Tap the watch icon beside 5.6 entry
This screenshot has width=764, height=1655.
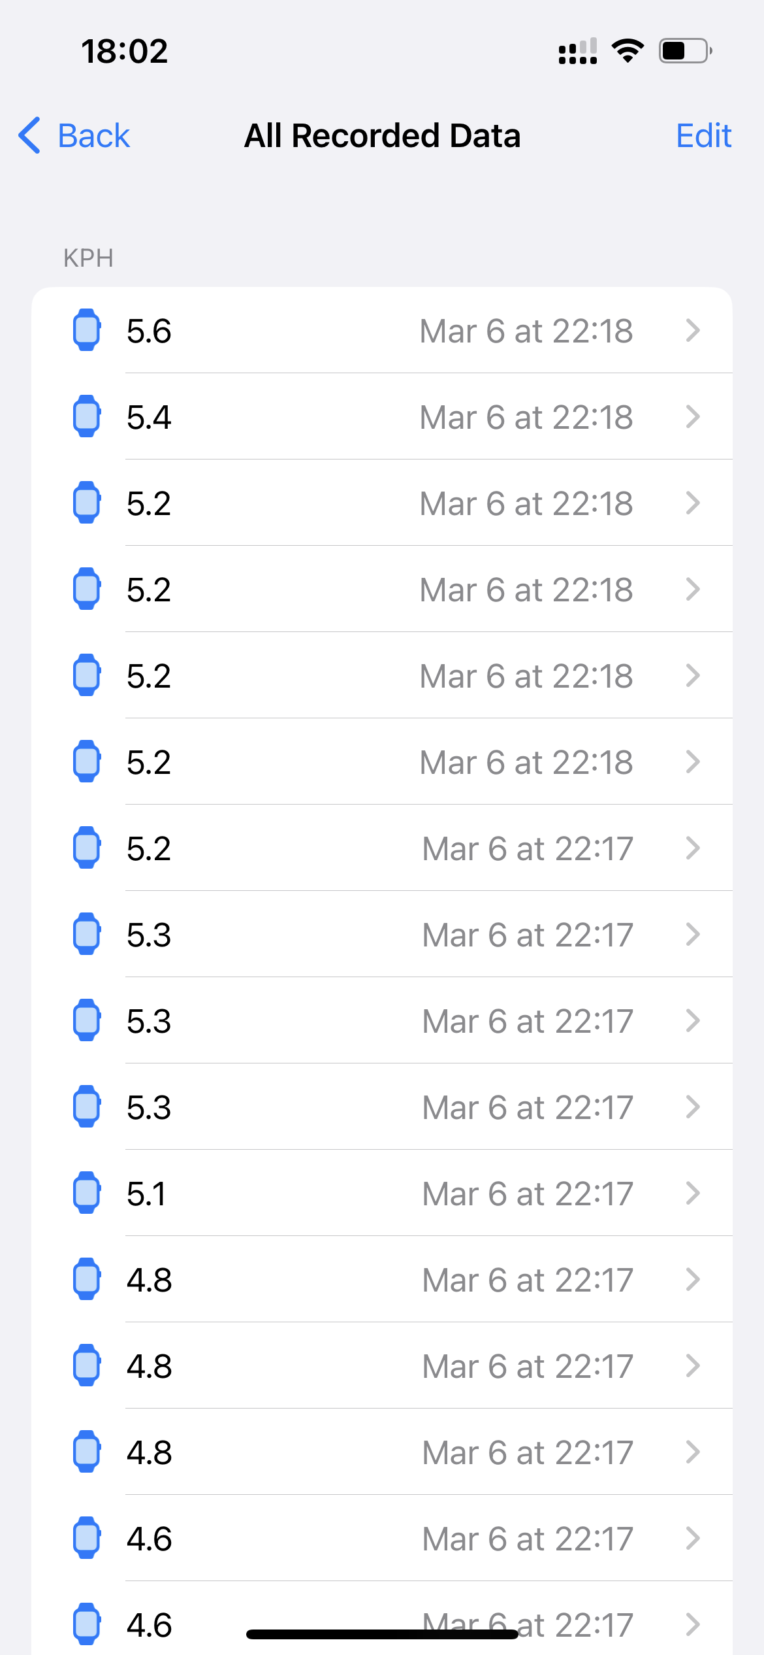coord(86,330)
